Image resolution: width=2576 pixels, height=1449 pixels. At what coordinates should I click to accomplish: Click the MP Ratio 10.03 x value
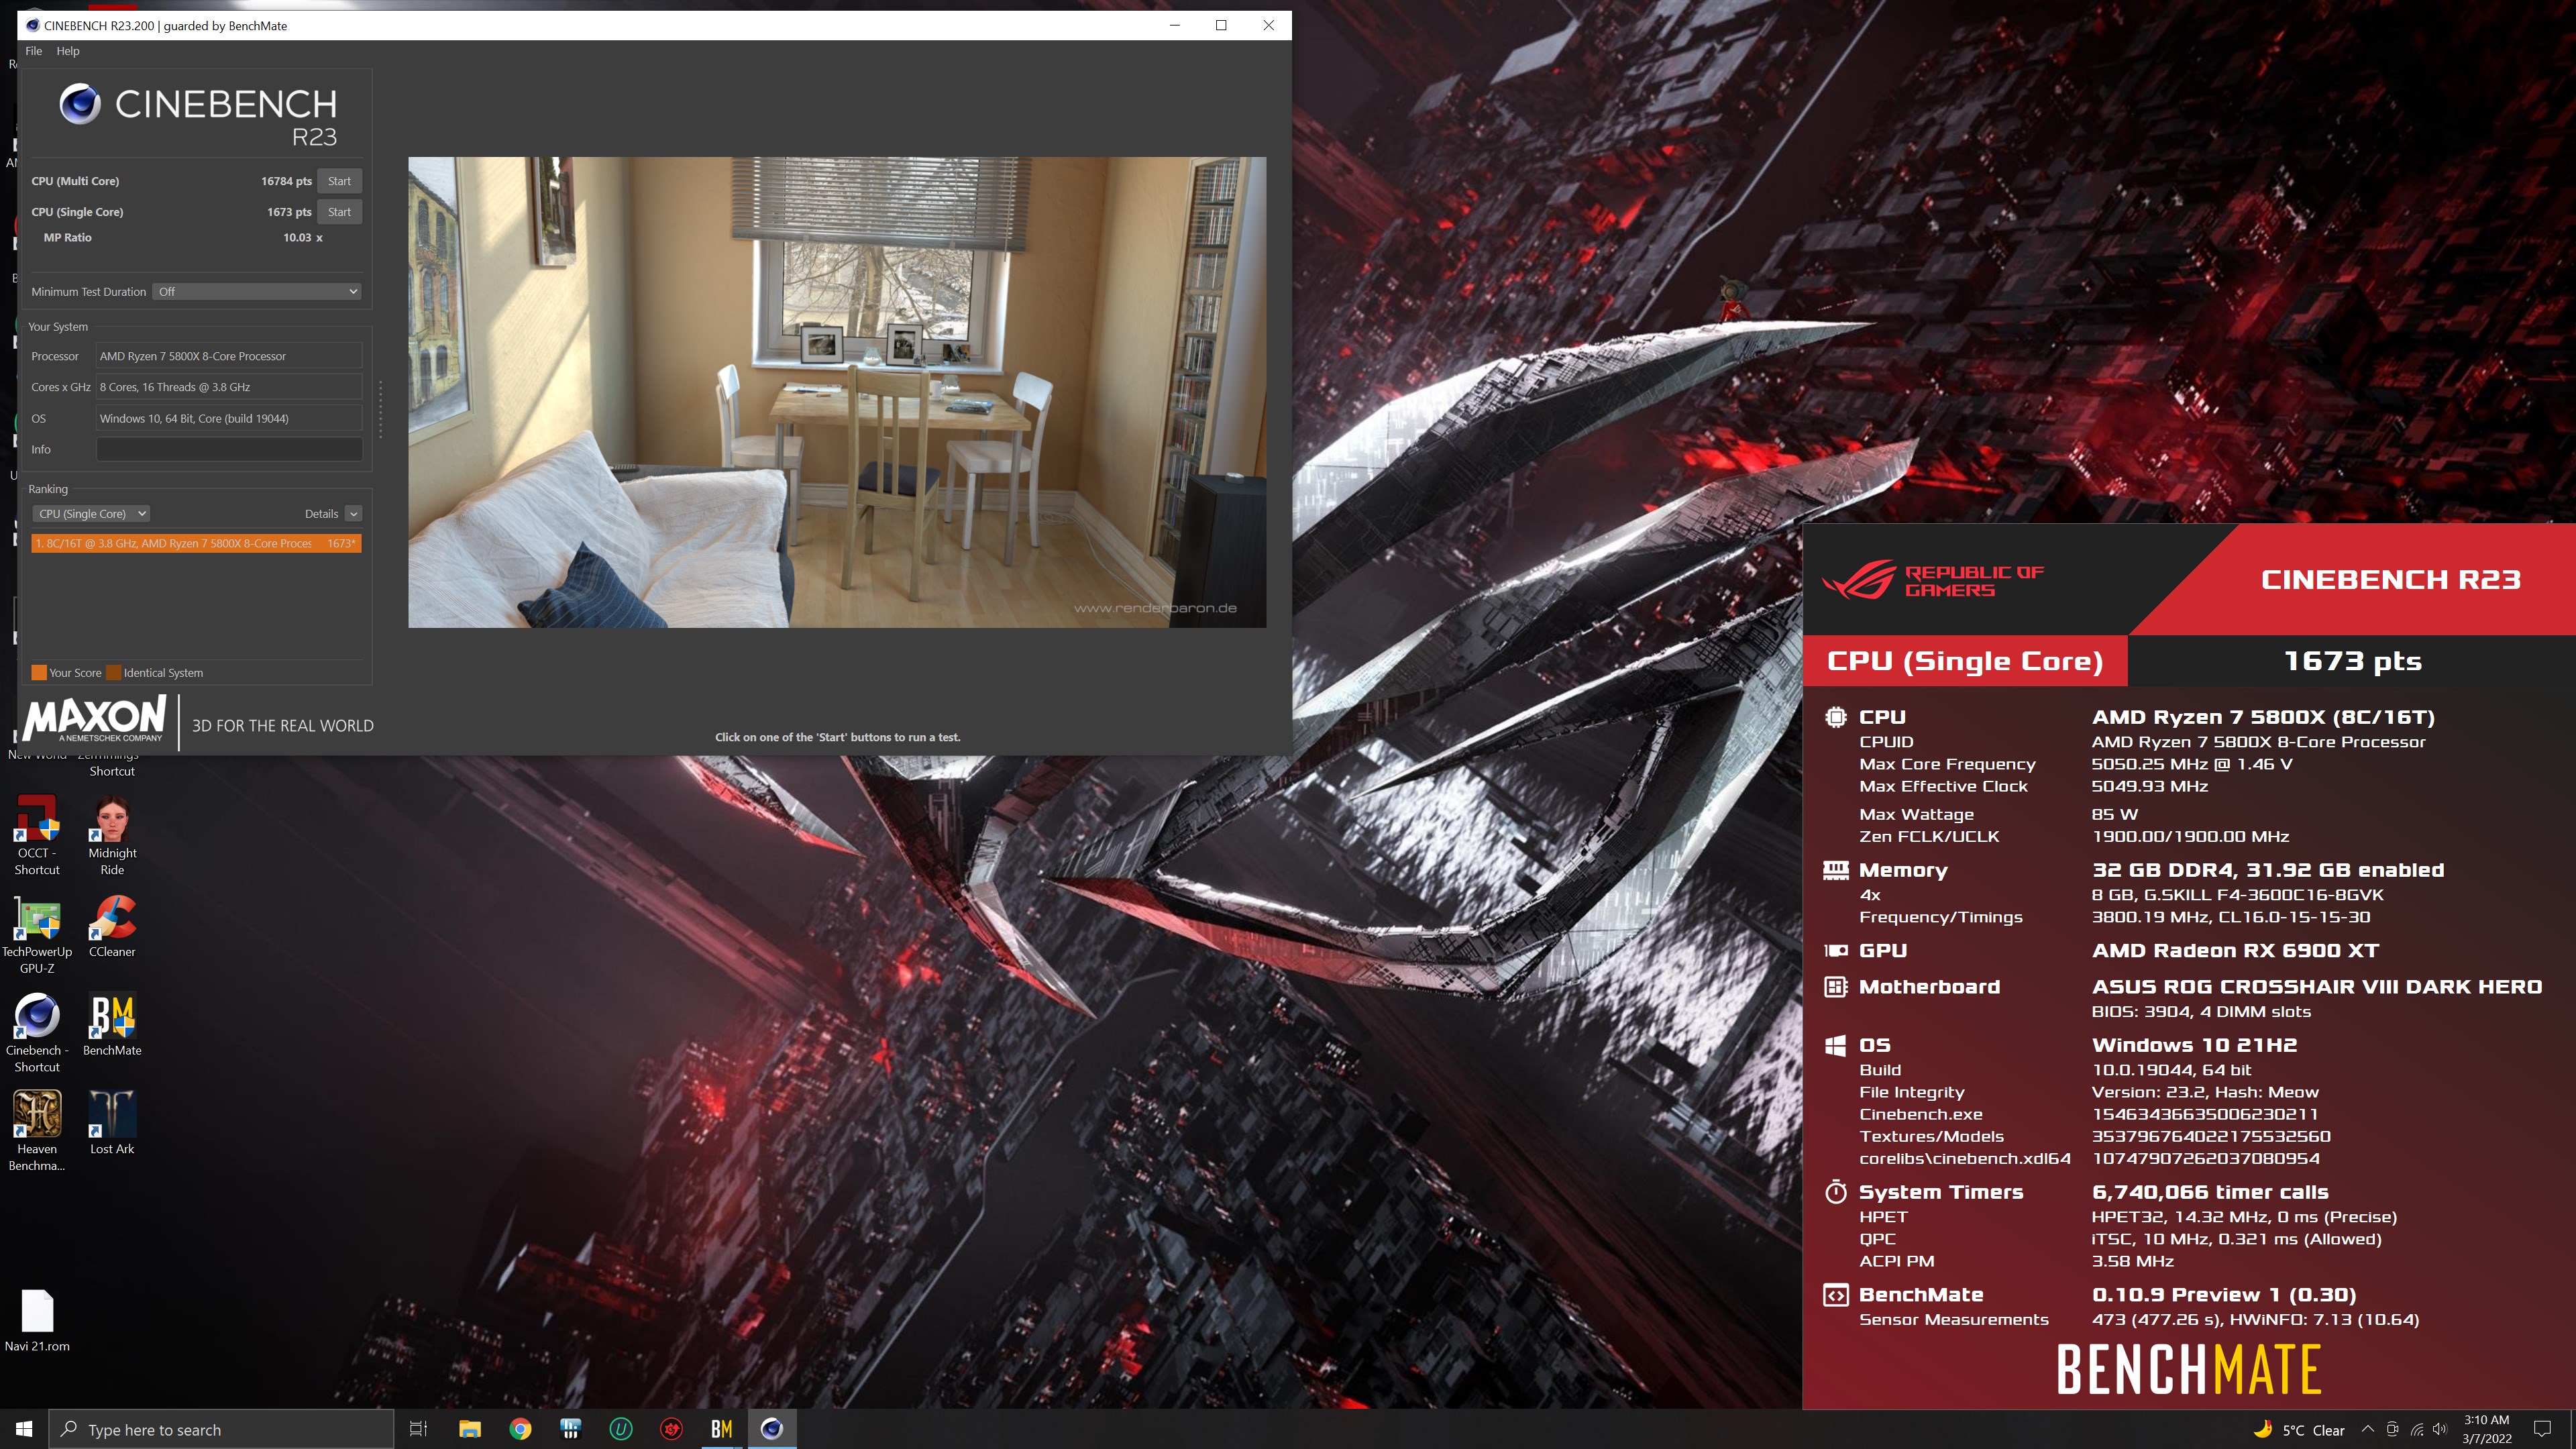point(302,237)
